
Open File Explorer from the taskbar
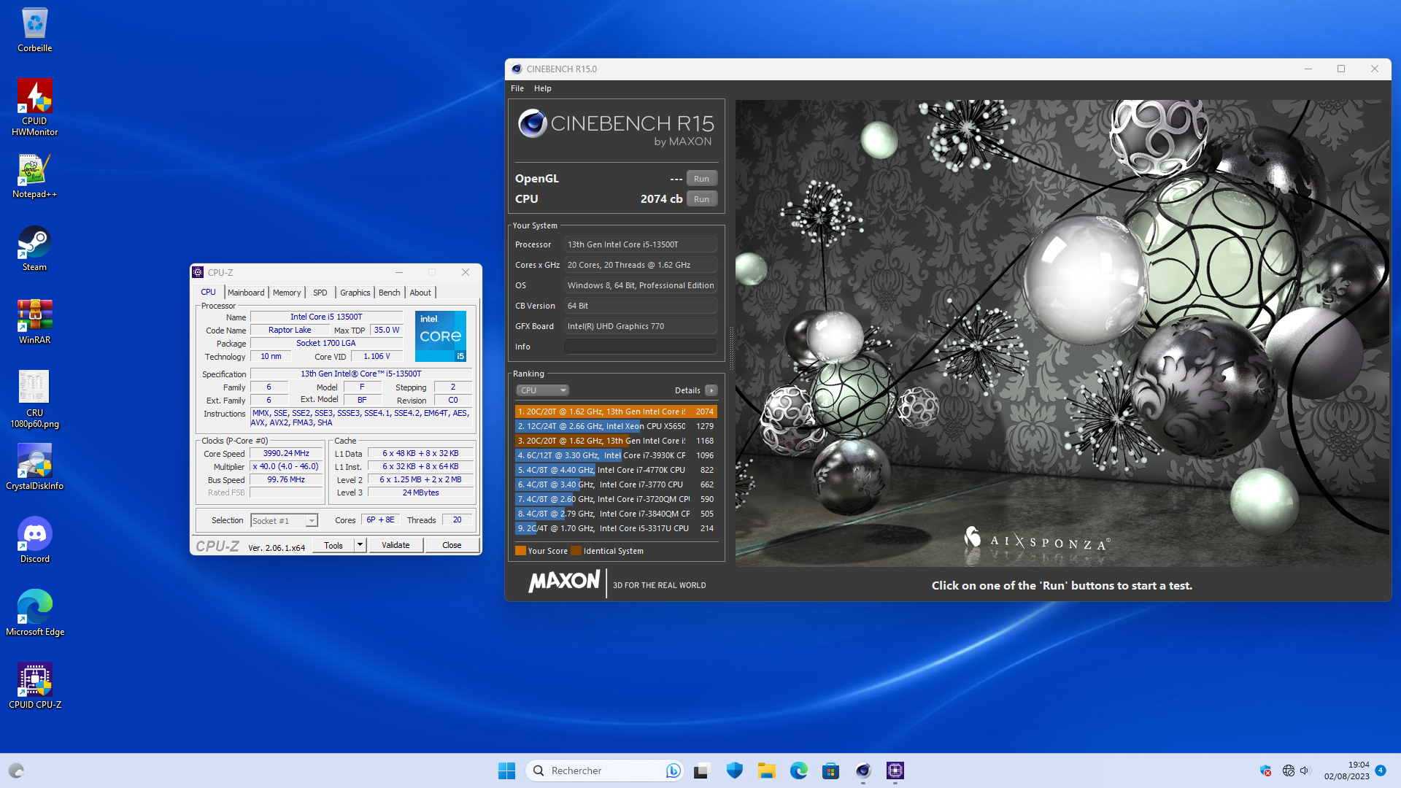tap(766, 770)
